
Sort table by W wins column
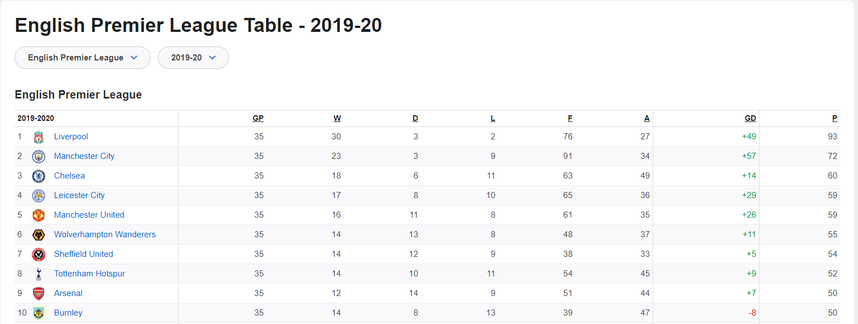[x=337, y=118]
